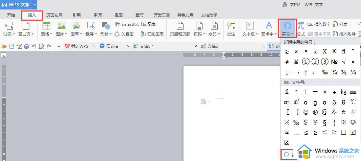Insert the ÷ division symbol
361x161 pixels.
[x=334, y=92]
